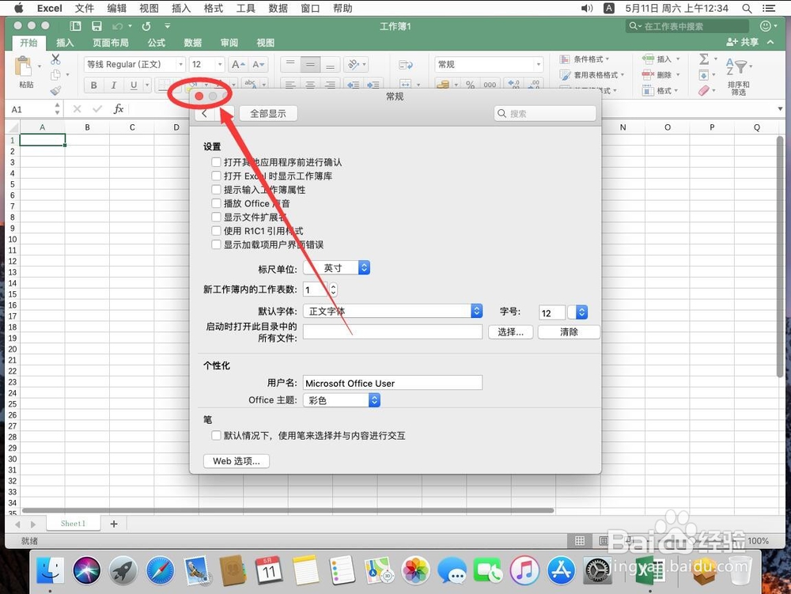Open Web Options button

click(x=236, y=461)
